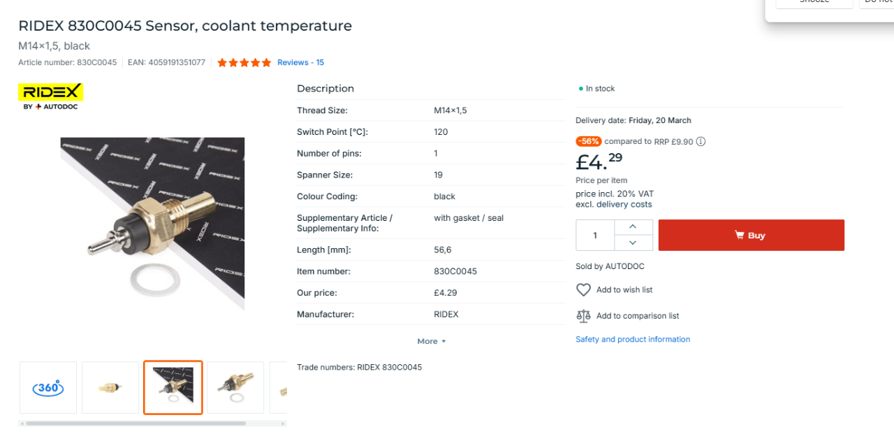Expand the More description details
This screenshot has height=441, width=894.
point(431,341)
